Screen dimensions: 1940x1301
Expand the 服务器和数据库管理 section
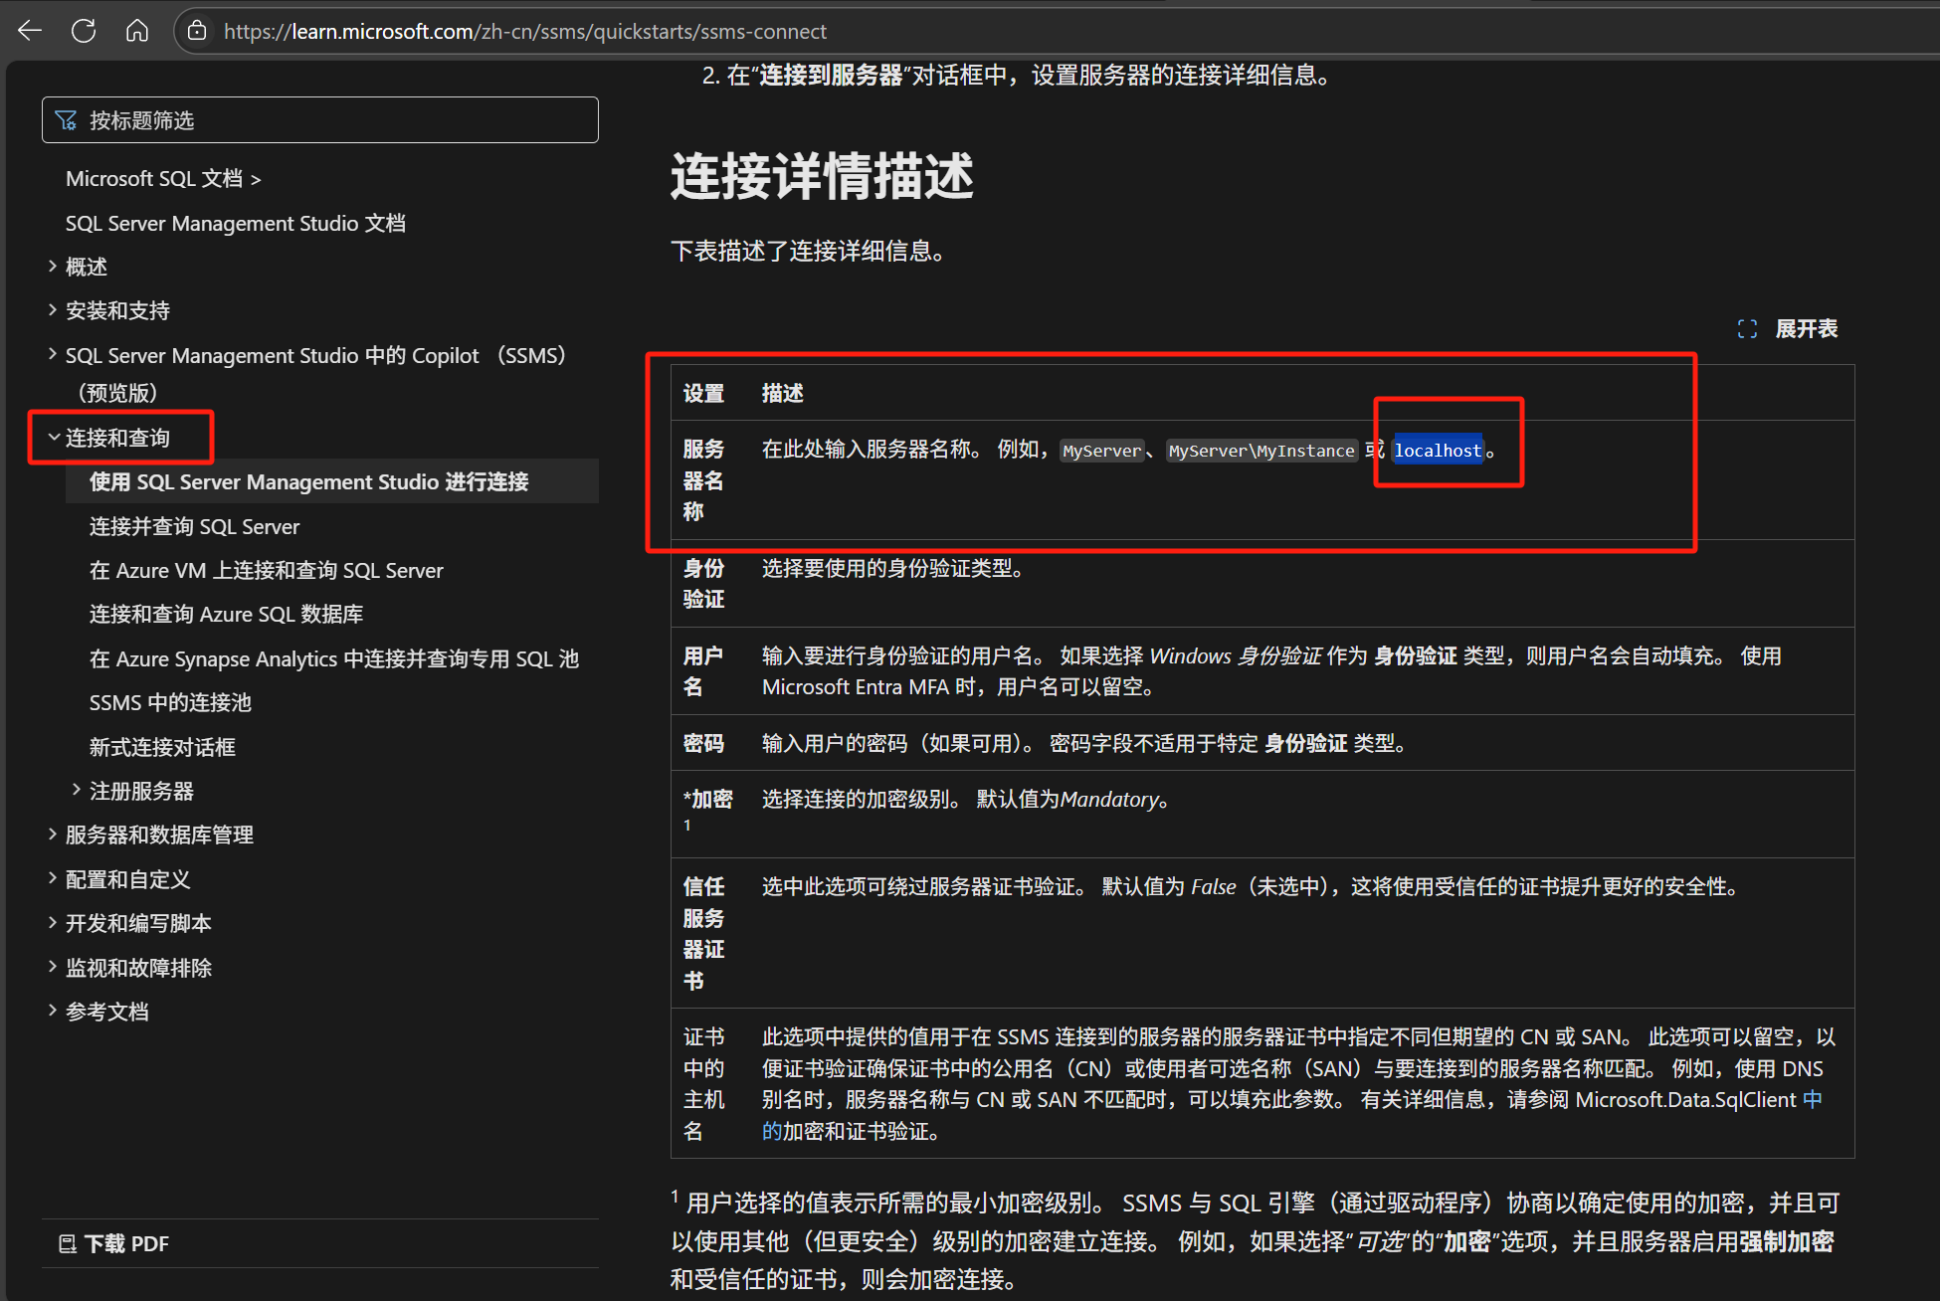(53, 835)
